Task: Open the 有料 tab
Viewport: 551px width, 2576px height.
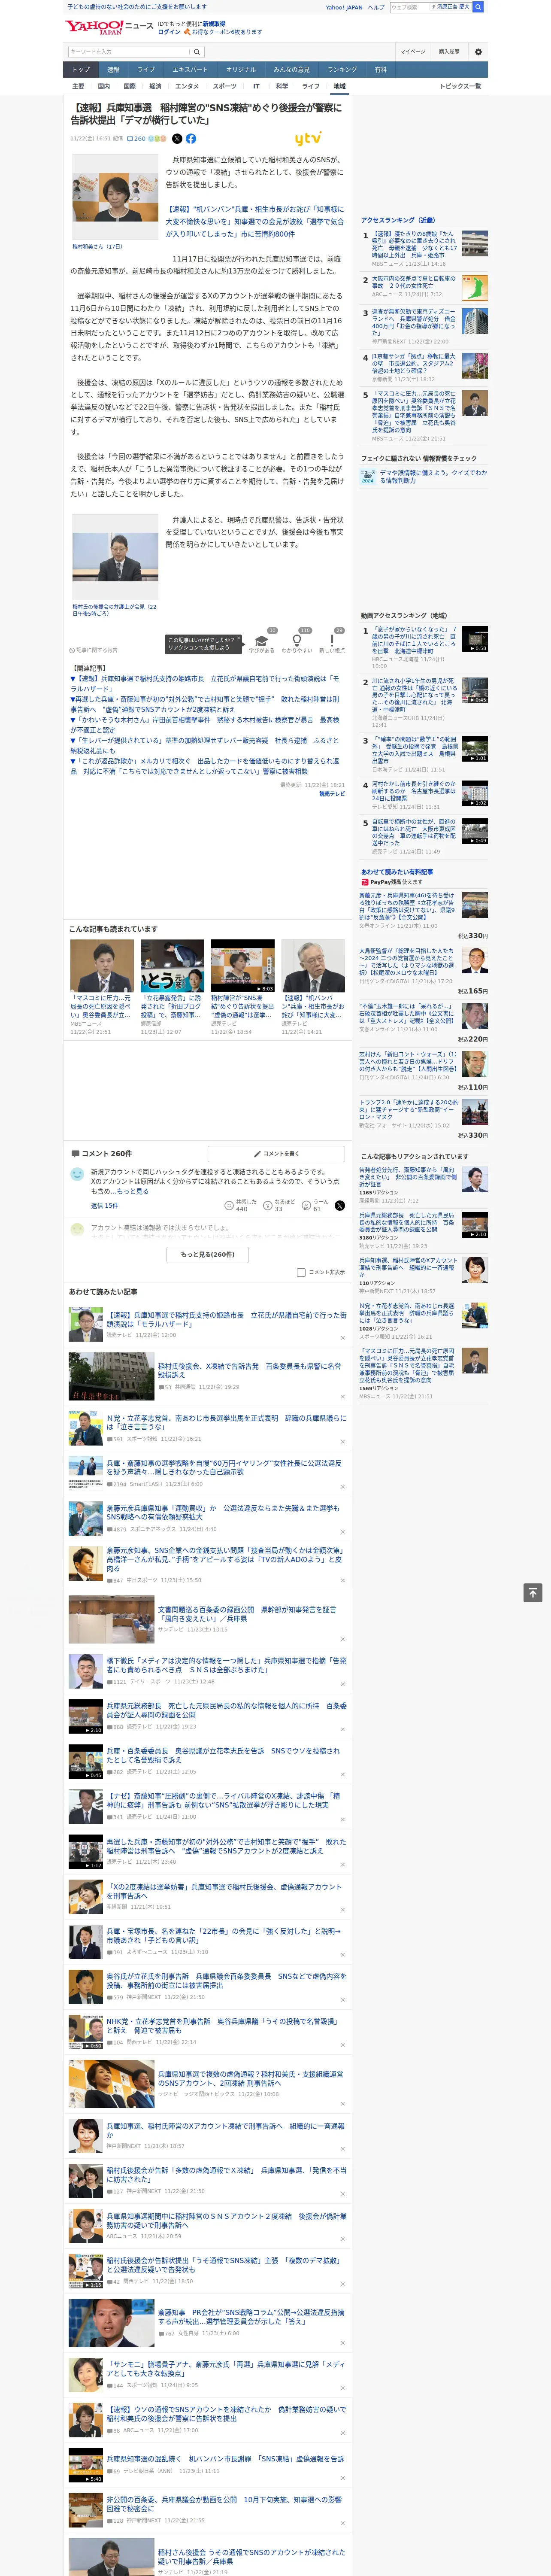Action: (380, 69)
